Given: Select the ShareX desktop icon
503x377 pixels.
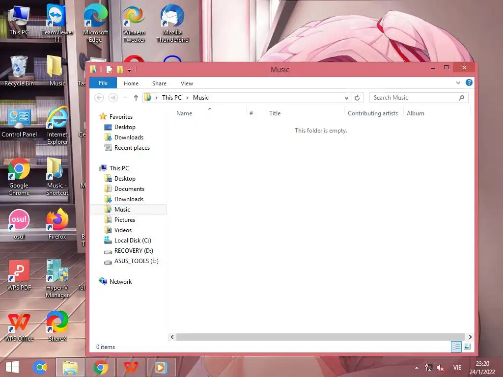Looking at the screenshot, I should (x=57, y=326).
